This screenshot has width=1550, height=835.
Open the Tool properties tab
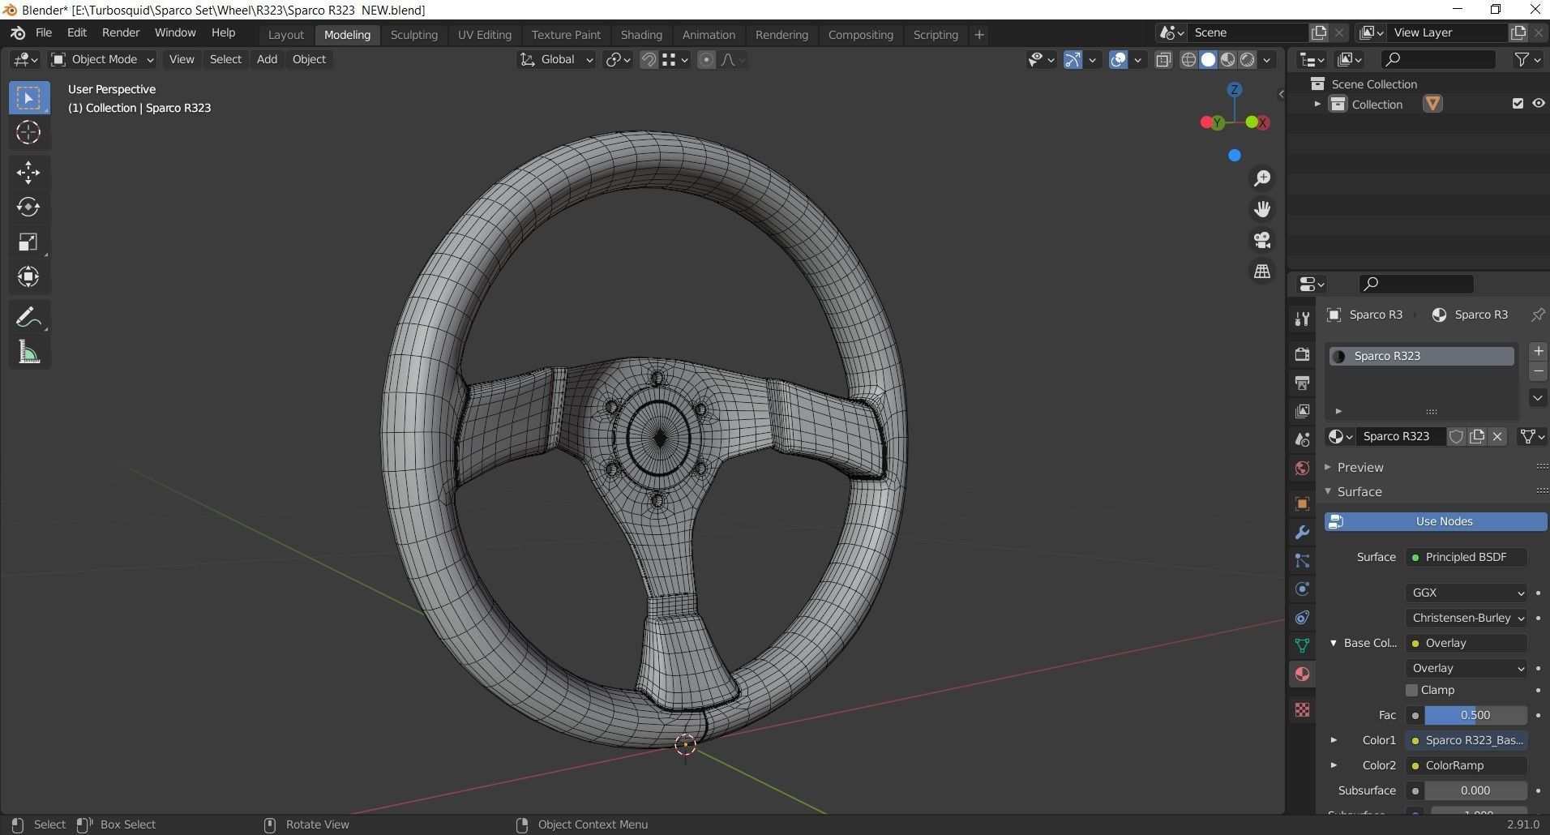click(1302, 319)
